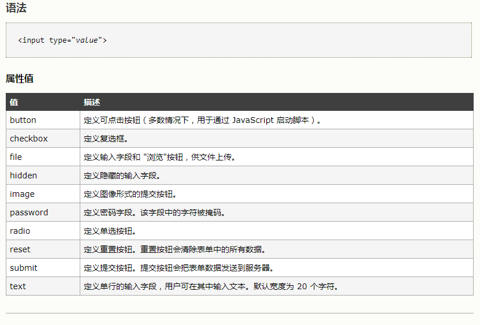Click the 属性值 heading
This screenshot has width=480, height=325.
pyautogui.click(x=20, y=79)
